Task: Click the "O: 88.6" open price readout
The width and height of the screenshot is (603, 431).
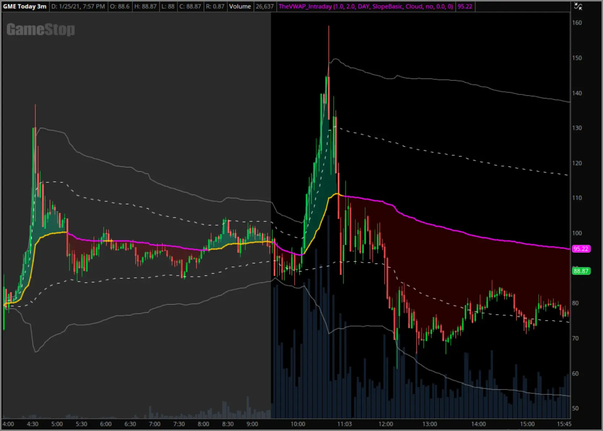Action: pyautogui.click(x=120, y=7)
